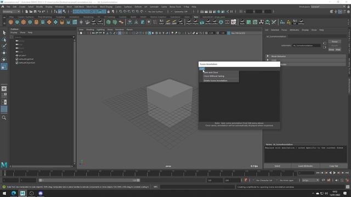Viewport: 351px width, 197px height.
Task: Activate the Move tool in toolbox
Action: pyautogui.click(x=4, y=53)
